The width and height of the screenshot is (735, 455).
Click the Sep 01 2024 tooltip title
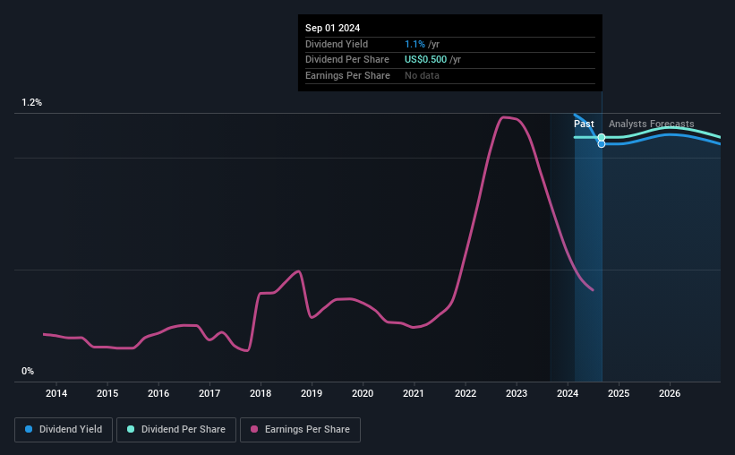click(333, 28)
